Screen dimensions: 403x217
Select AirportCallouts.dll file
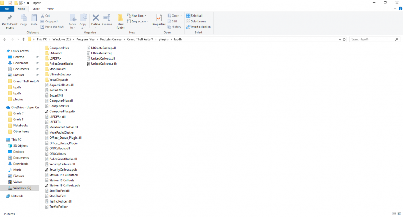pos(61,85)
